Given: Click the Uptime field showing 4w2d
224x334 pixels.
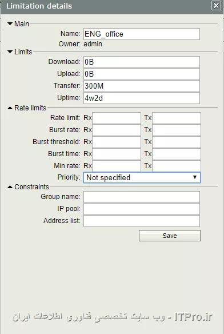Looking at the screenshot, I should coord(142,98).
